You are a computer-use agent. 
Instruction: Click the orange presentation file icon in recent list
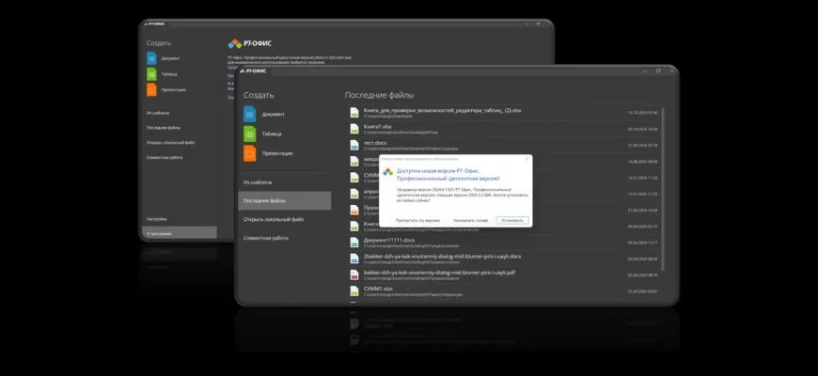tap(354, 210)
